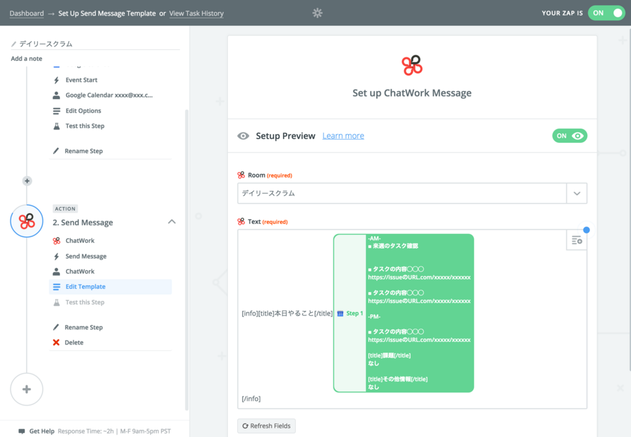The width and height of the screenshot is (631, 437).
Task: Select ChatWork app item under action
Action: 80,241
